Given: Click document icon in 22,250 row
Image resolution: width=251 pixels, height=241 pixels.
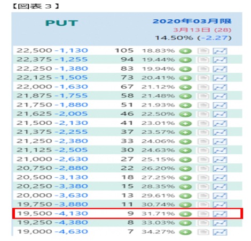Looking at the screenshot, I should point(203,69).
